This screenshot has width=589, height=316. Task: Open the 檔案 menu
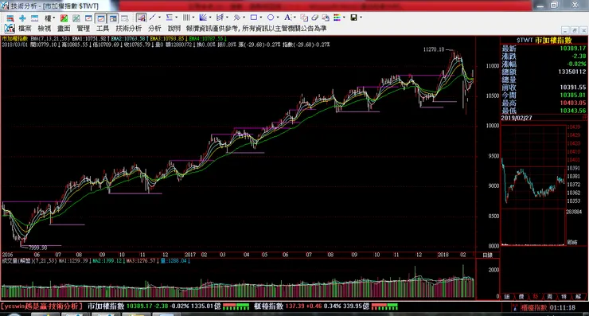tap(25, 29)
